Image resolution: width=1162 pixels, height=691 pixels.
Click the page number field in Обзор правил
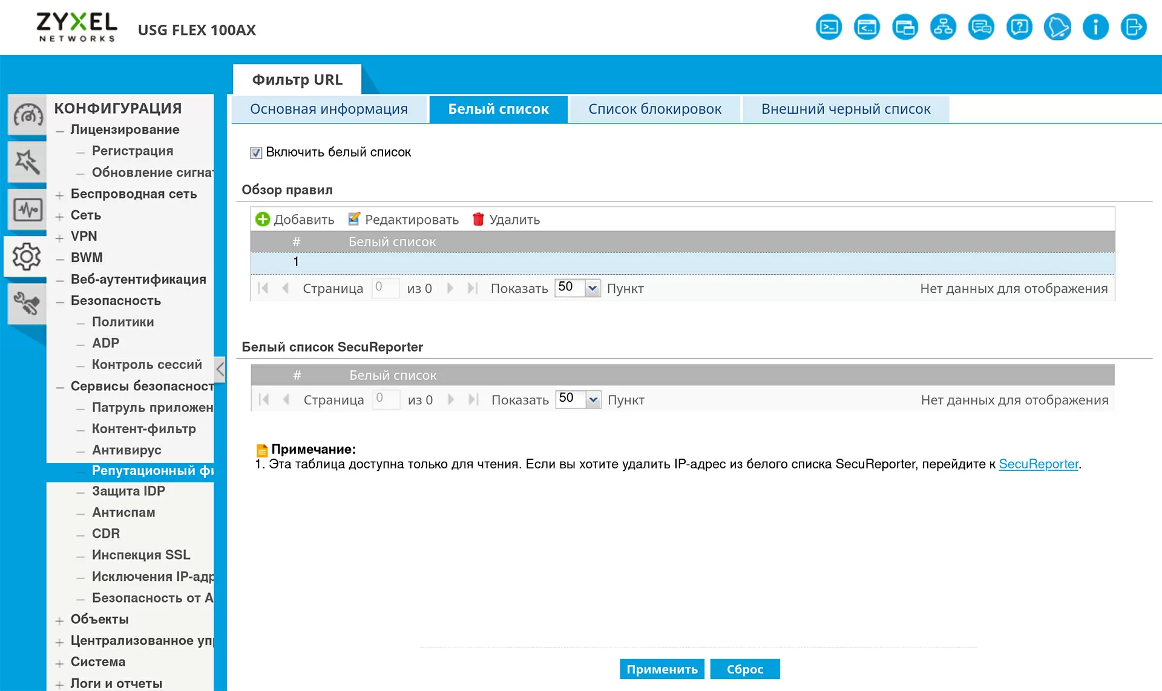386,287
